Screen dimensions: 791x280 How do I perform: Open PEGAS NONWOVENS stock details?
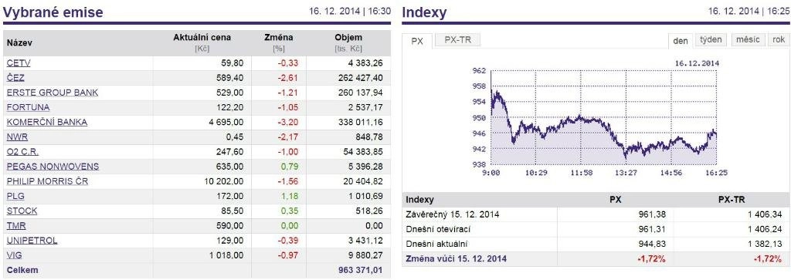[53, 167]
